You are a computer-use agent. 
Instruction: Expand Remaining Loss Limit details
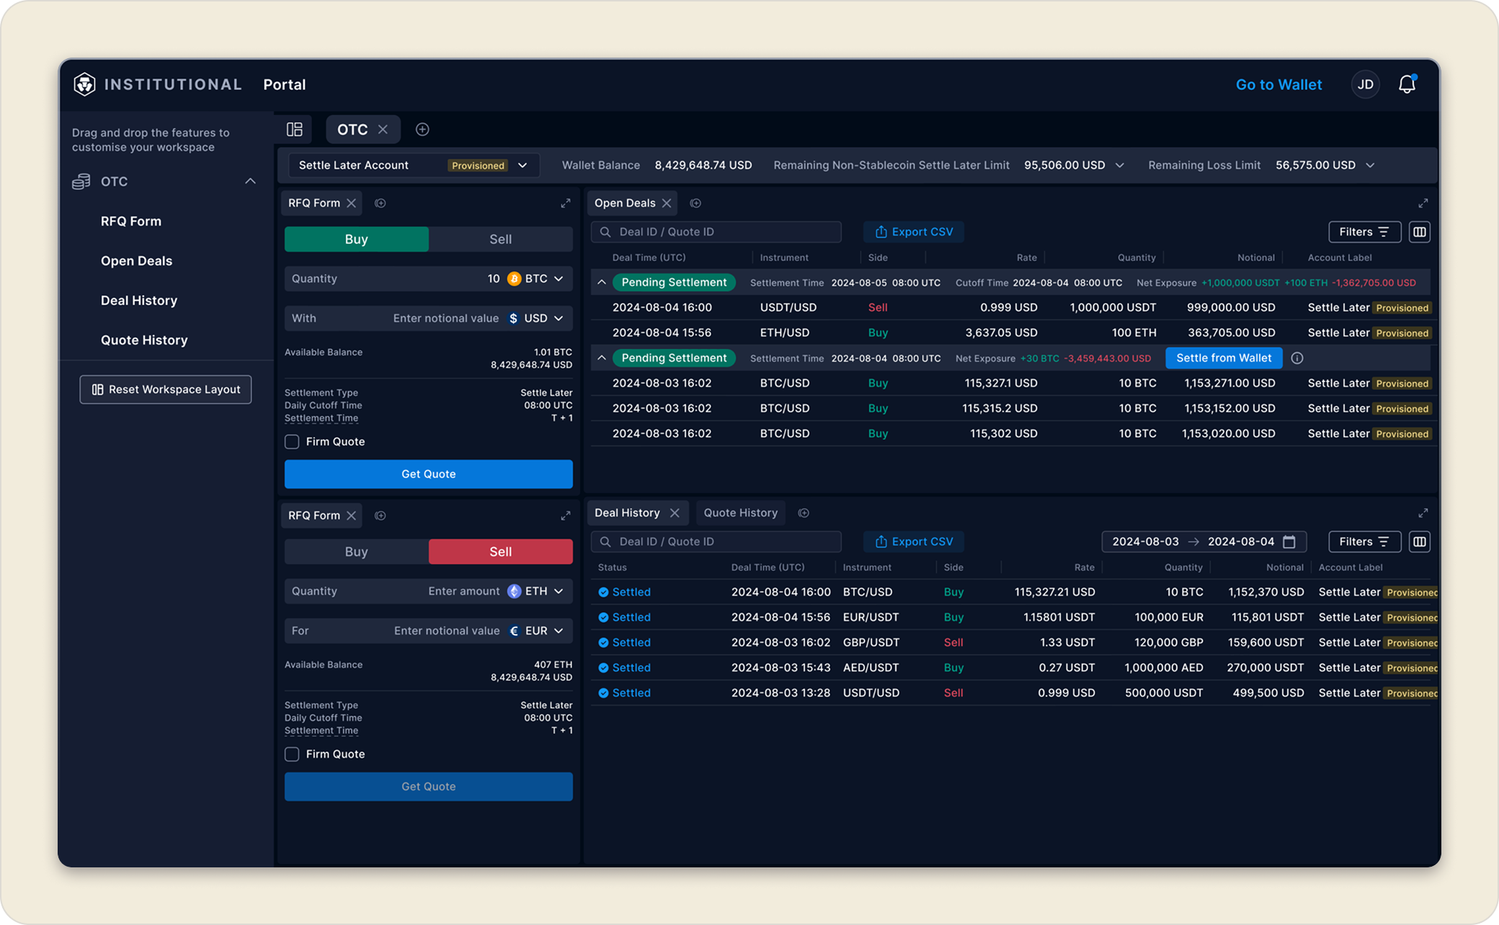[1370, 165]
